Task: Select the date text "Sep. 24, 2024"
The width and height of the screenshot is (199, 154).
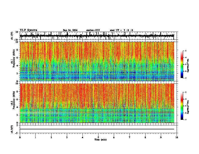Action: coord(70,30)
